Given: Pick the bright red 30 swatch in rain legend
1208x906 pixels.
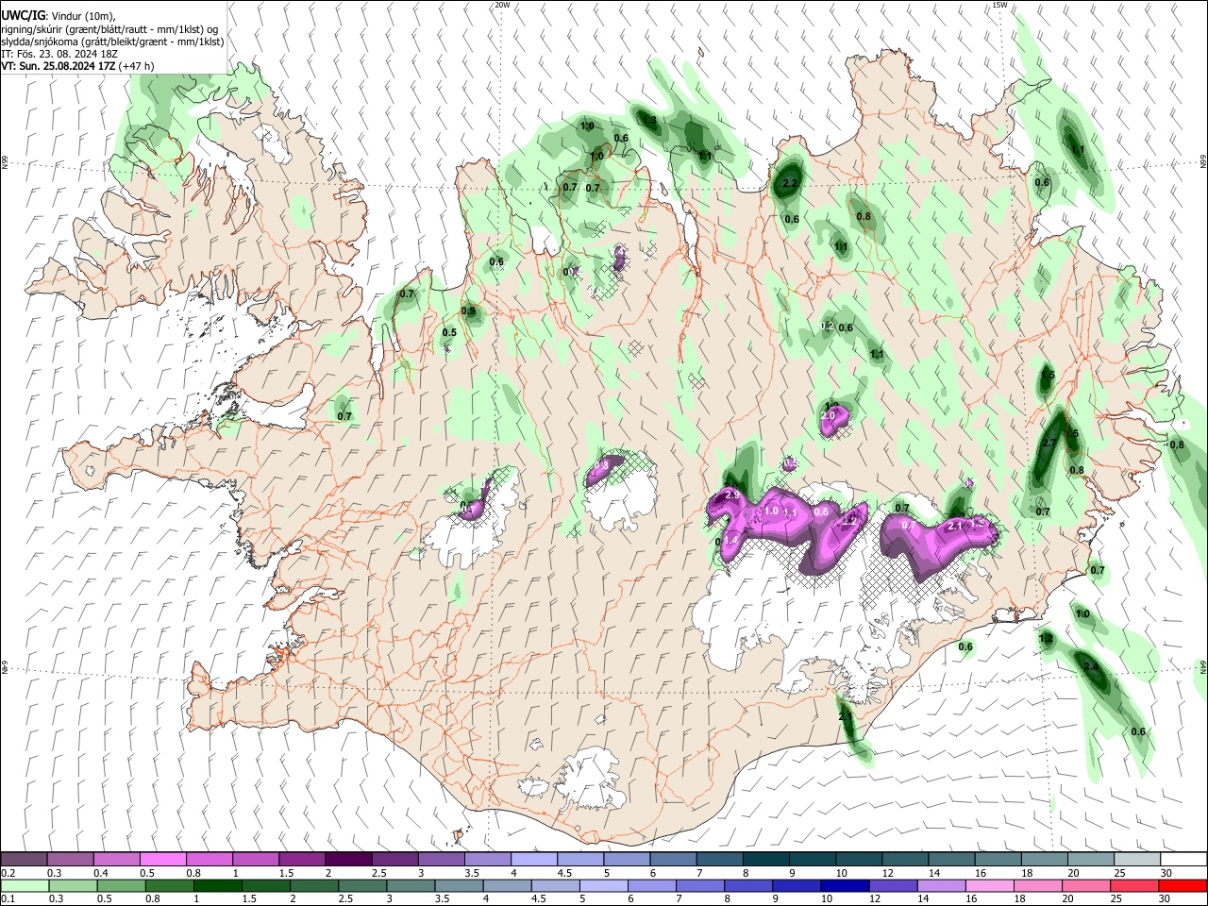Looking at the screenshot, I should pyautogui.click(x=1183, y=885).
